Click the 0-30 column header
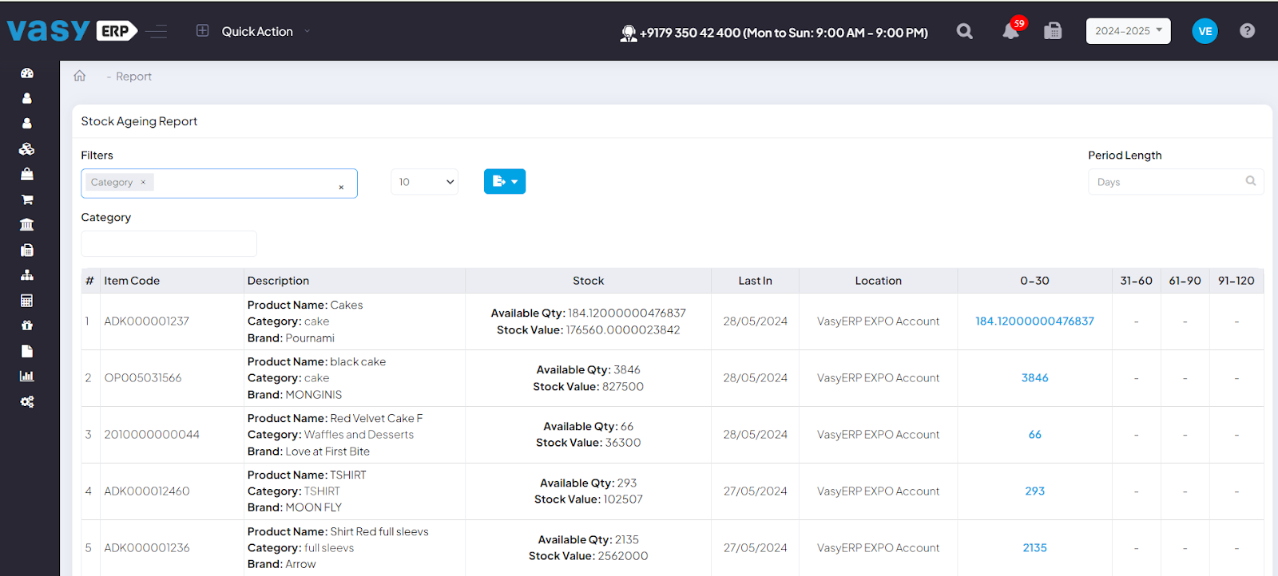The width and height of the screenshot is (1278, 576). pos(1034,281)
